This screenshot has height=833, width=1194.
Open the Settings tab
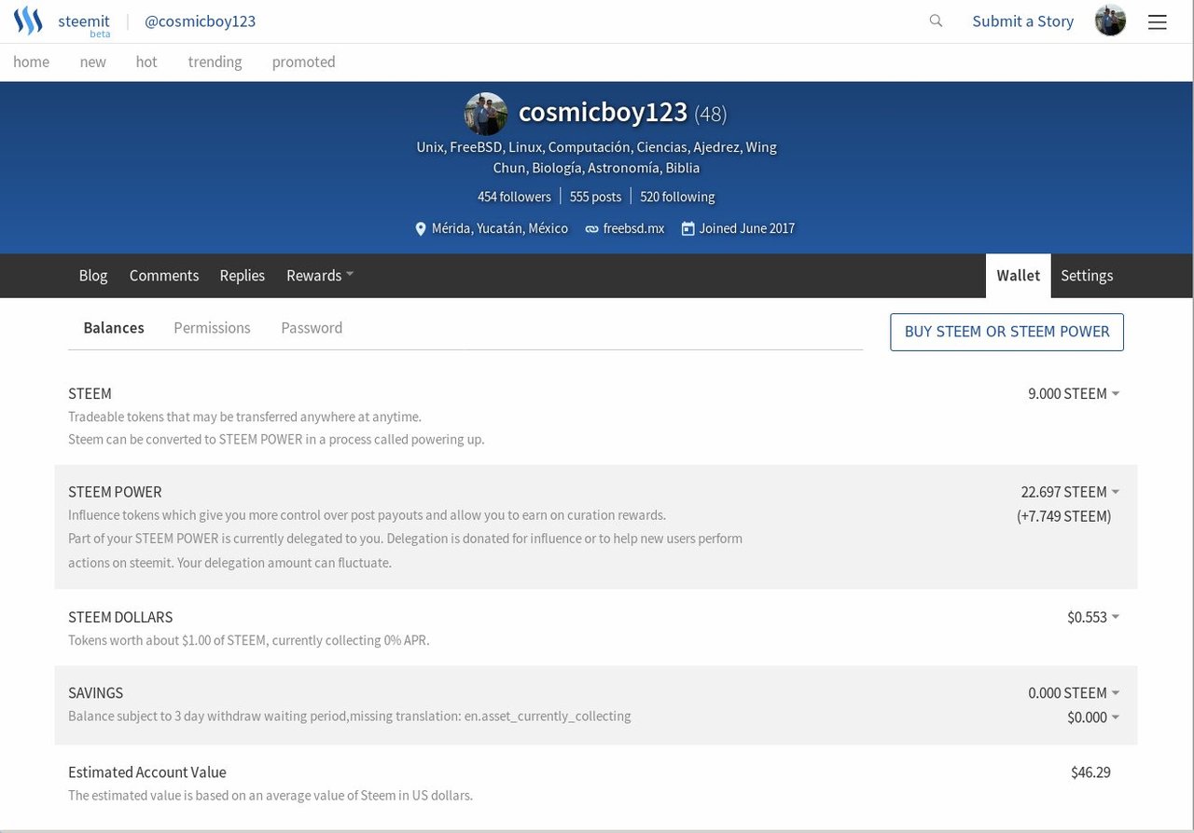(x=1087, y=275)
